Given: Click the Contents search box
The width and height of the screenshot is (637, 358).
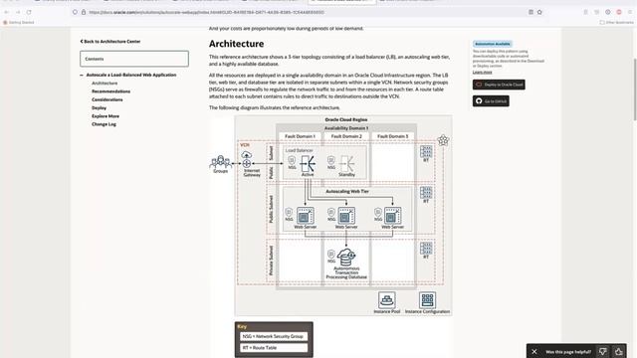Looking at the screenshot, I should coord(134,59).
